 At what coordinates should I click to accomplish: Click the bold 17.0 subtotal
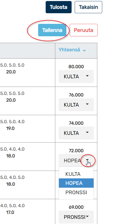(10, 212)
